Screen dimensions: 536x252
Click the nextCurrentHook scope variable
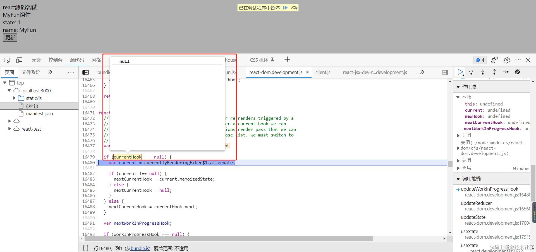484,122
